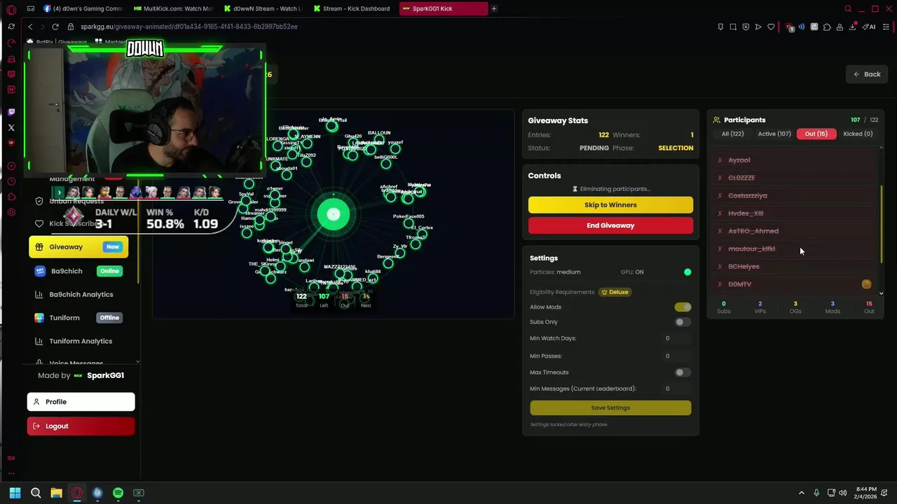Viewport: 897px width, 504px height.
Task: Open Tuniform Analytics menu item
Action: 78,342
